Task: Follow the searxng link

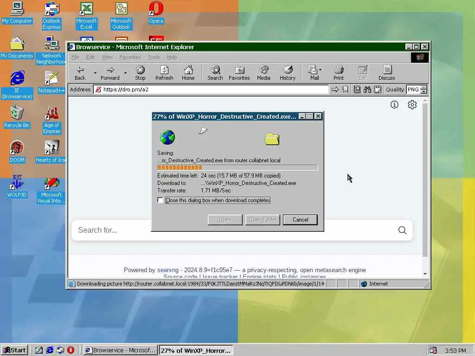Action: tap(168, 270)
